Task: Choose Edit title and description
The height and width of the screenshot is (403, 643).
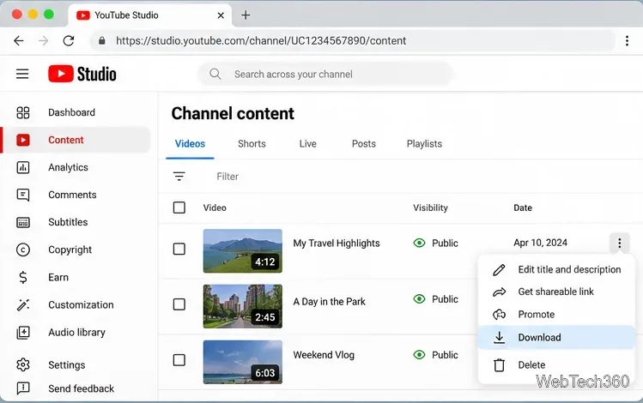Action: click(556, 269)
